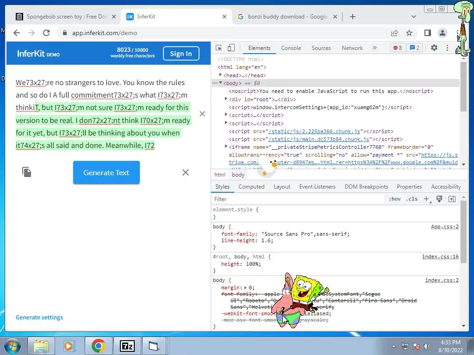This screenshot has width=474, height=355.
Task: Toggle the element classes .cls button
Action: click(x=412, y=199)
